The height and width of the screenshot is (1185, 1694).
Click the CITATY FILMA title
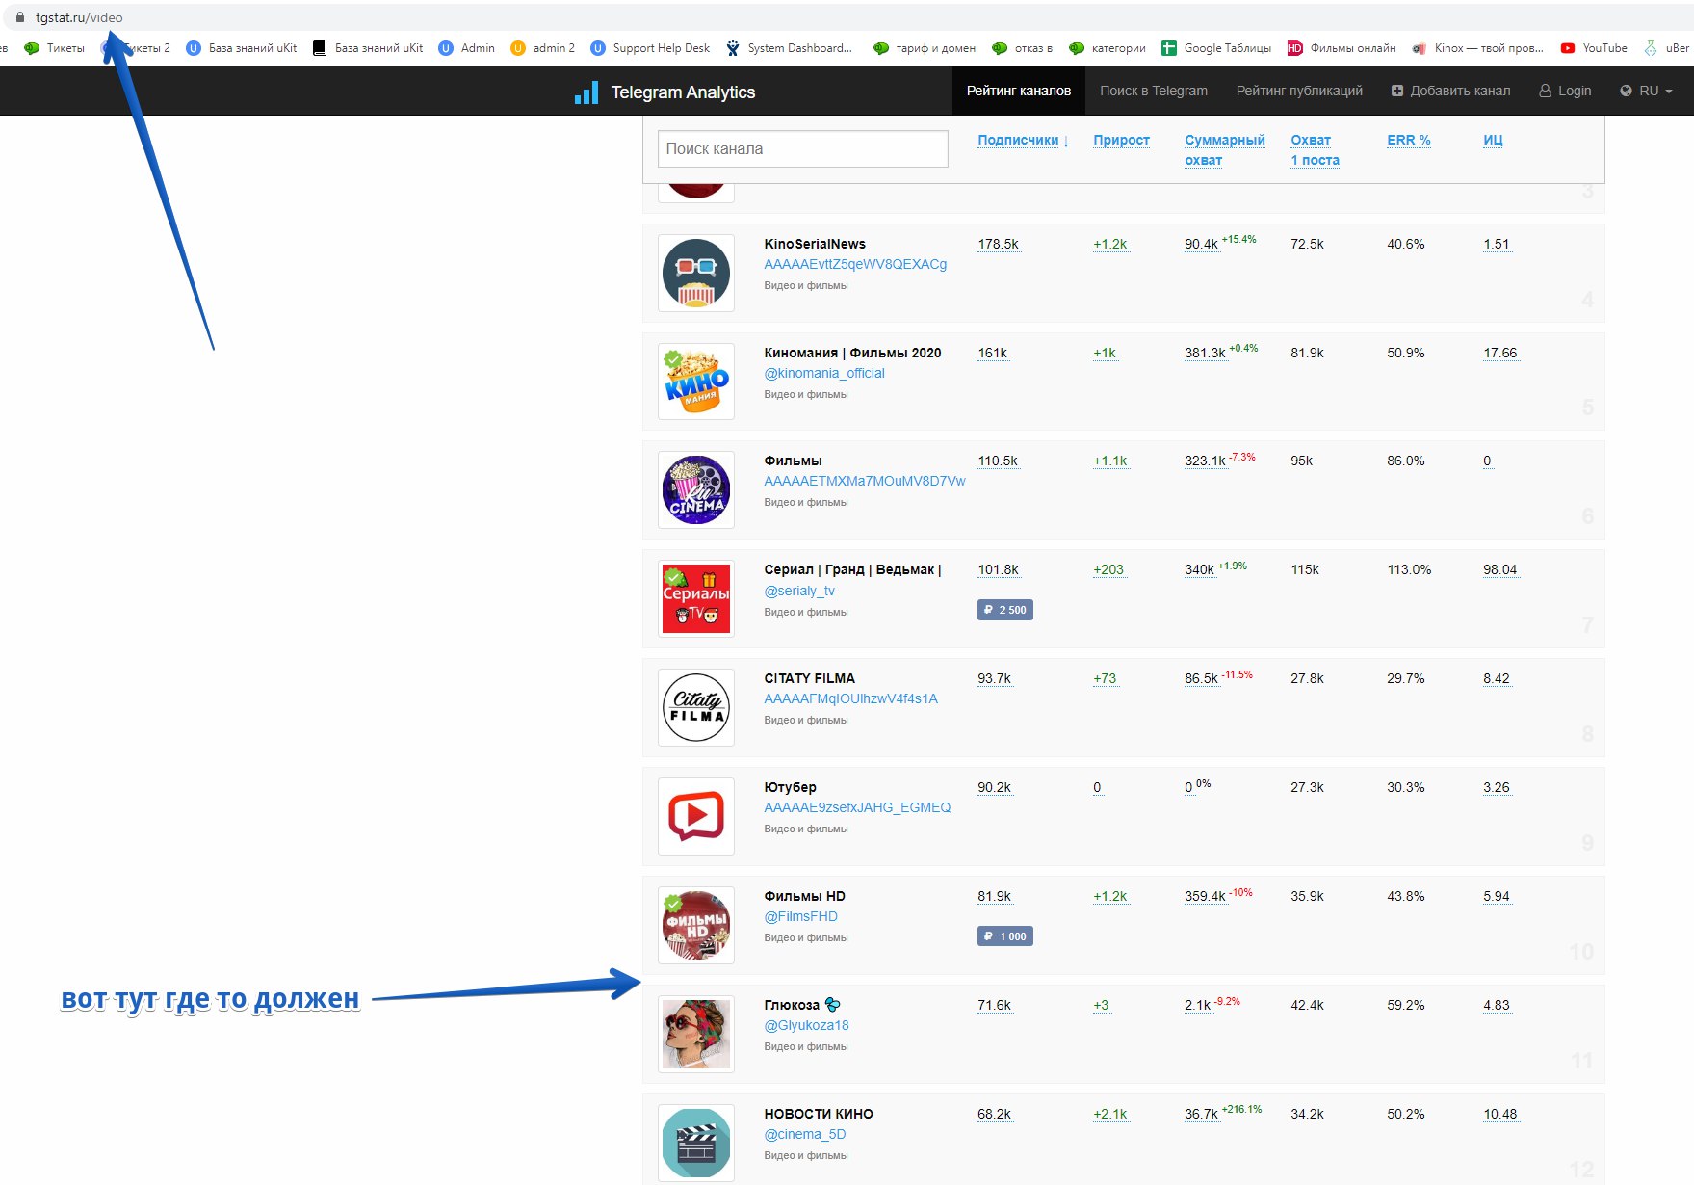(x=809, y=678)
